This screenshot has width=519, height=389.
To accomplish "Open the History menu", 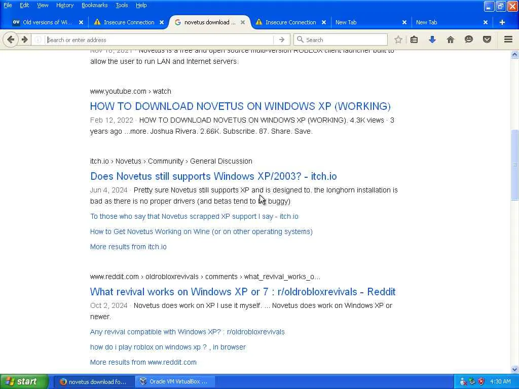I will click(x=65, y=5).
